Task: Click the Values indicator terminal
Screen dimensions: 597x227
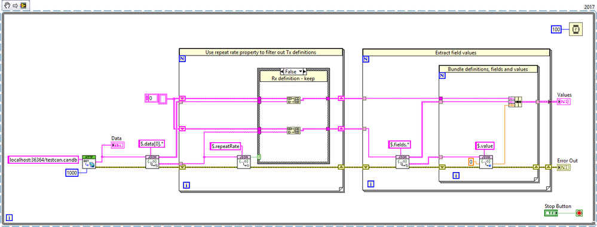Action: [564, 102]
